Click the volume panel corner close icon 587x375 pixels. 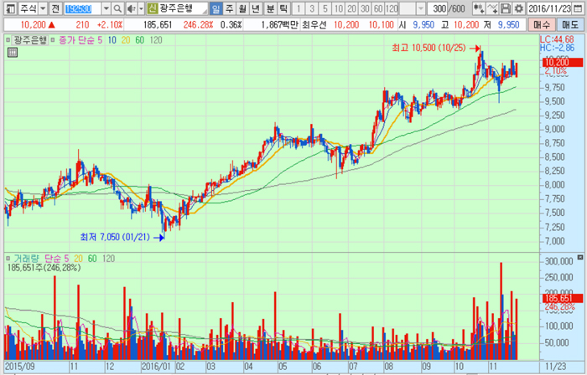tap(580, 257)
